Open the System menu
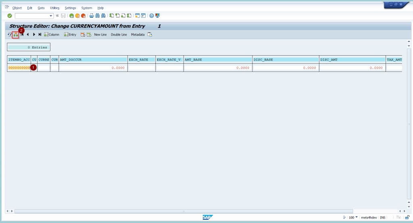 click(87, 8)
